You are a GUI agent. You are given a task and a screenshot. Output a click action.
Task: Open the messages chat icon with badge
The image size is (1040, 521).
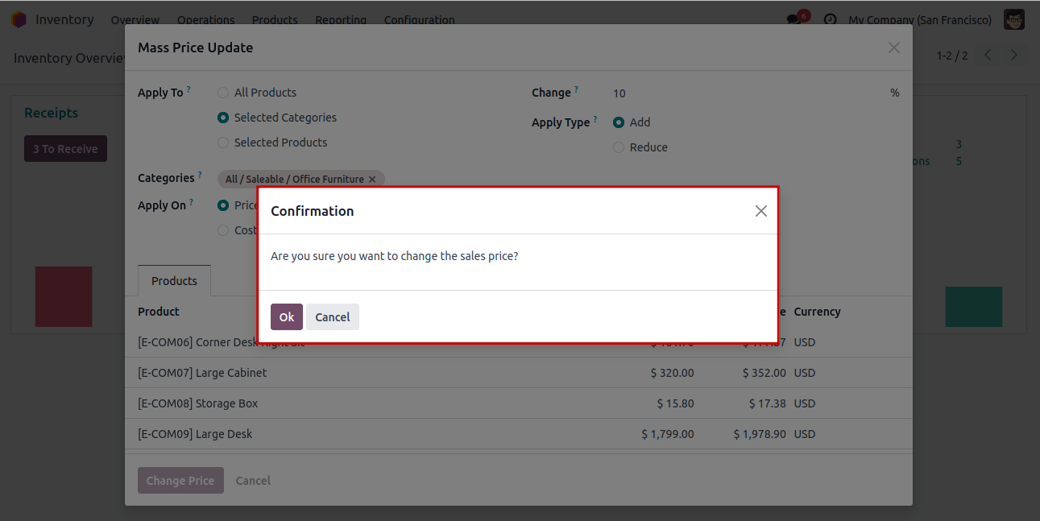click(795, 19)
